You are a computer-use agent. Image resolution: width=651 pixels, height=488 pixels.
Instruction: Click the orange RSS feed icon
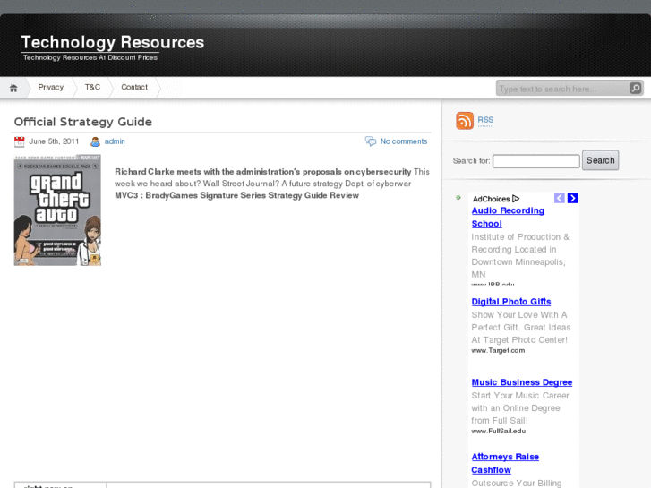point(465,121)
